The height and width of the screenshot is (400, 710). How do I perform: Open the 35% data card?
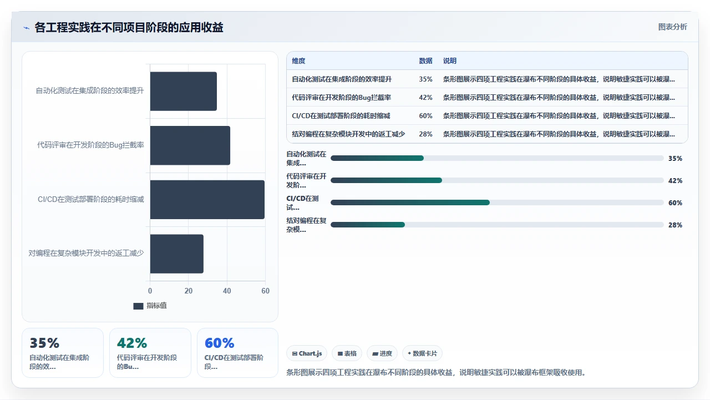point(63,353)
